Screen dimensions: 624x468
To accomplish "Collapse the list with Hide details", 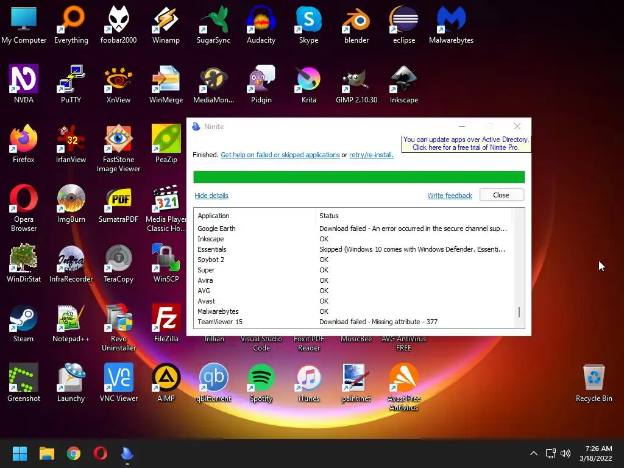I will tap(211, 196).
